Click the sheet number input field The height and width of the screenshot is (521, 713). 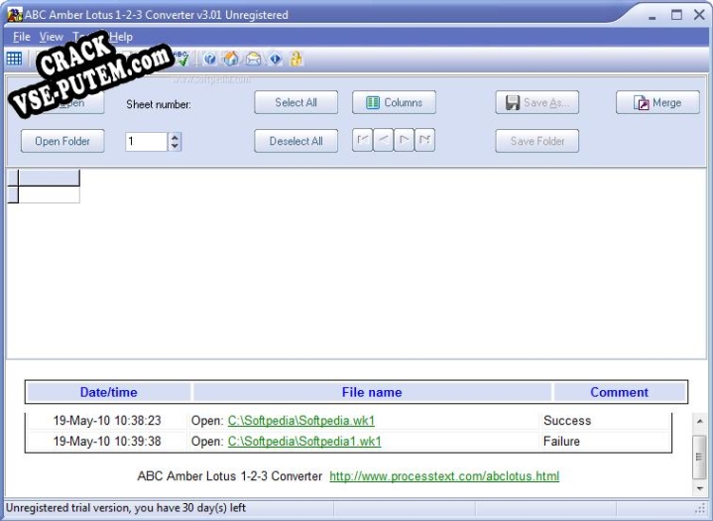(x=147, y=141)
